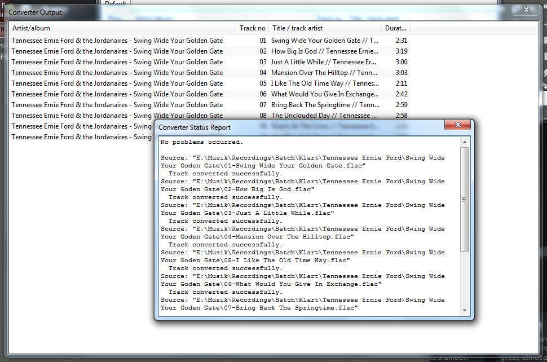Click the '02-How Big Is God.flac' source line
Image resolution: width=547 pixels, height=362 pixels.
(237, 189)
